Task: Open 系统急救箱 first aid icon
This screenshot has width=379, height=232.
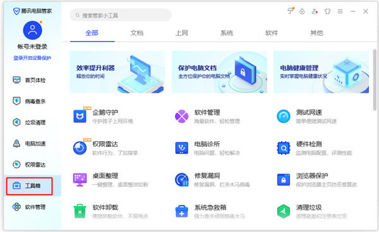Action: click(x=181, y=211)
